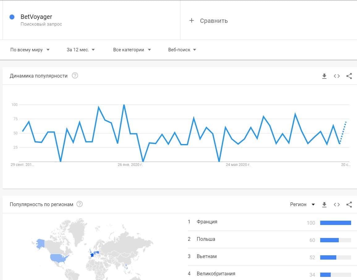357x280 pixels.
Task: Open help for Популярность по регионам
Action: (x=79, y=204)
